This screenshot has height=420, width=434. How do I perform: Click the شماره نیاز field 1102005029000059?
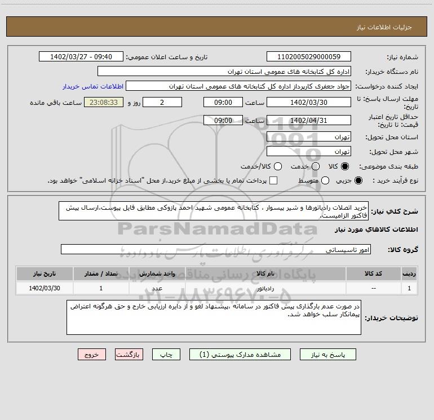click(309, 56)
